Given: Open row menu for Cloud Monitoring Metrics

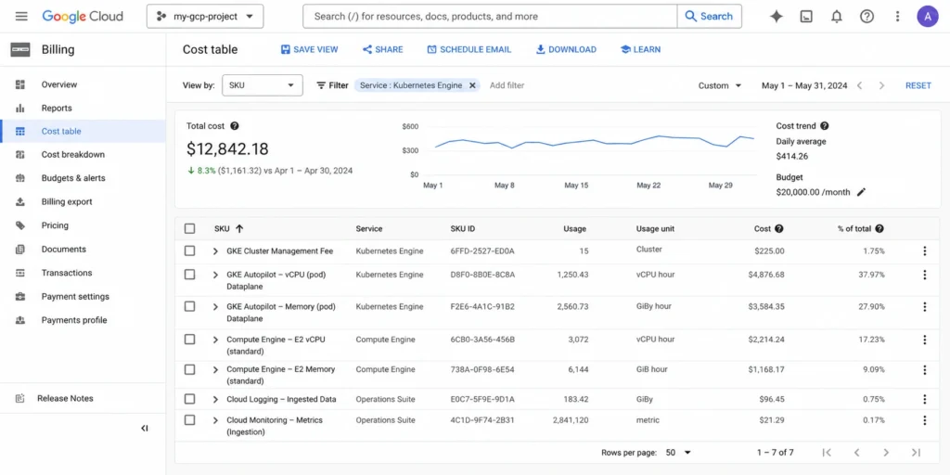Looking at the screenshot, I should 925,420.
